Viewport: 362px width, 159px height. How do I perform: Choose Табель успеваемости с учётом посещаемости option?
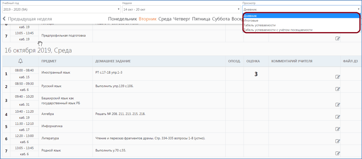[278, 30]
